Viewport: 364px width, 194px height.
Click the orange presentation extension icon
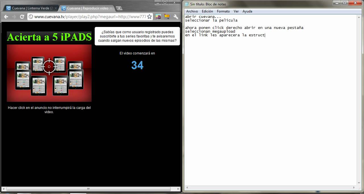(x=167, y=17)
